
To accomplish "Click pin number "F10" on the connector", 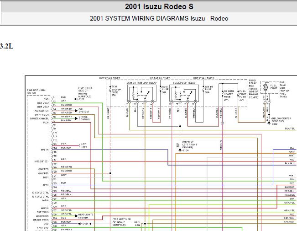I will coord(55,133).
